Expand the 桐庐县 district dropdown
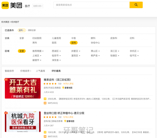 [x=95, y=56]
